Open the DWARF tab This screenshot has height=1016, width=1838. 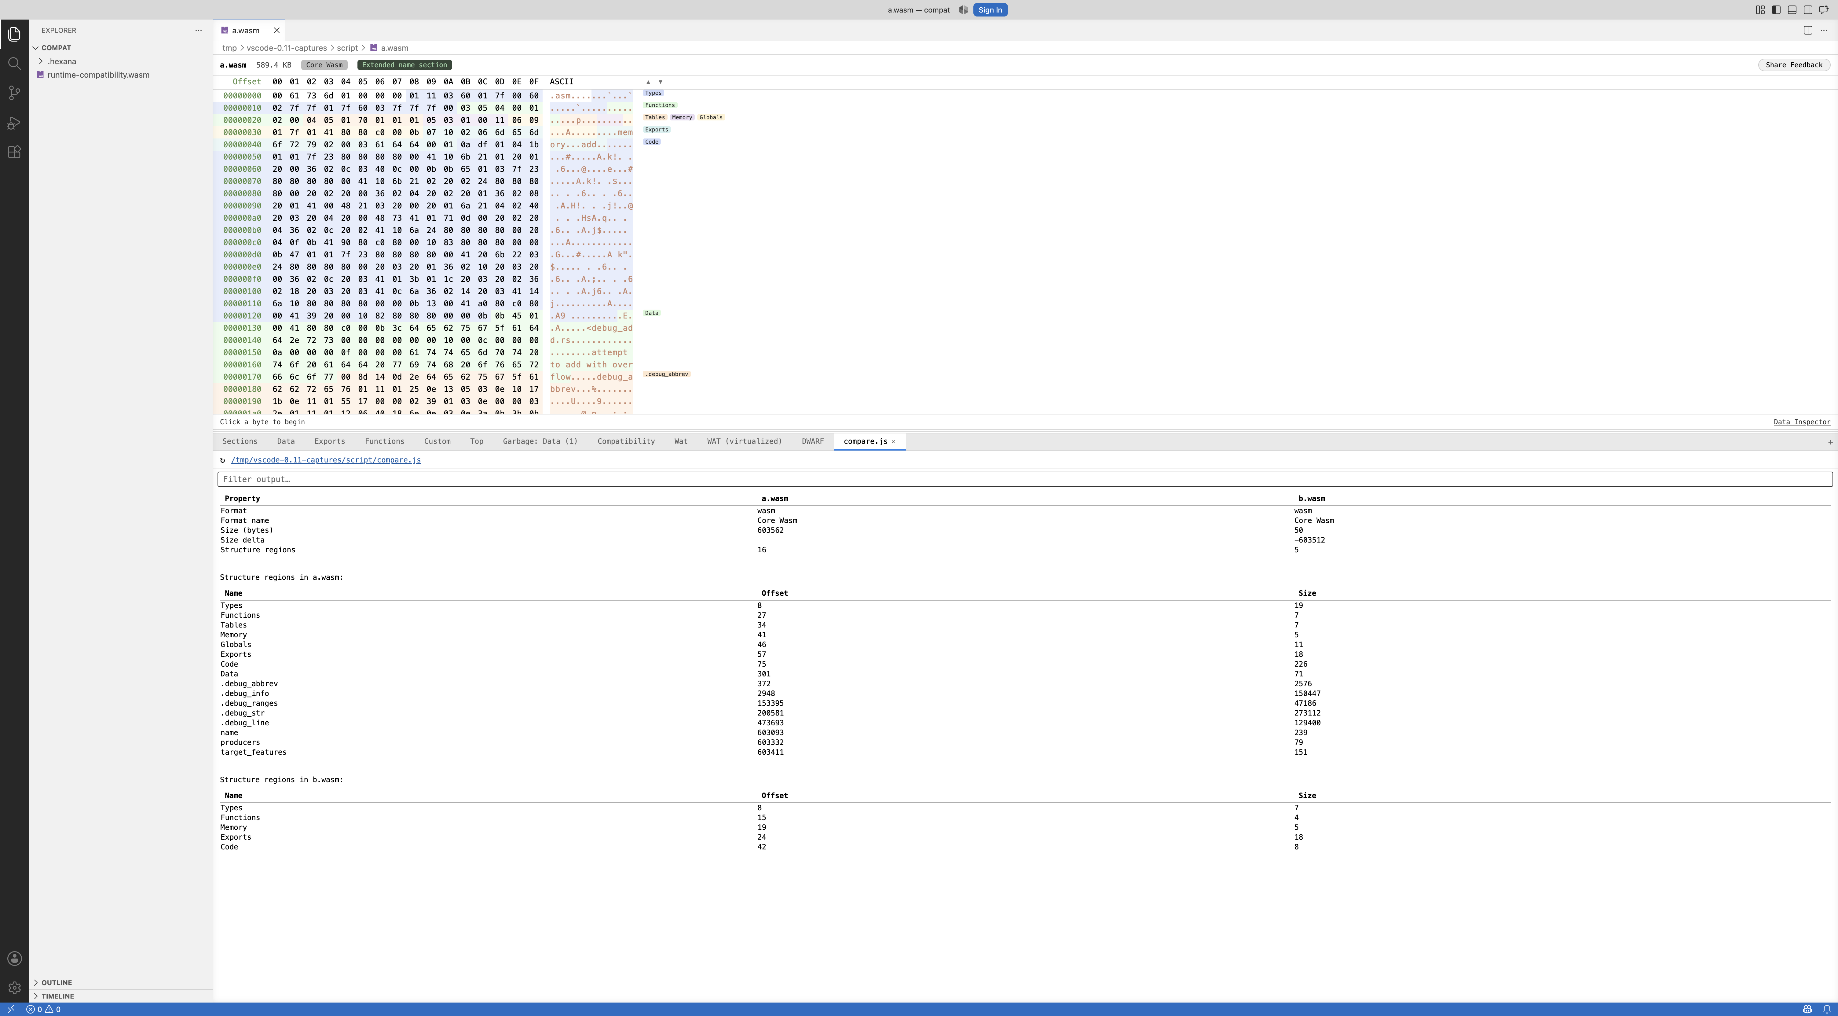(x=812, y=441)
